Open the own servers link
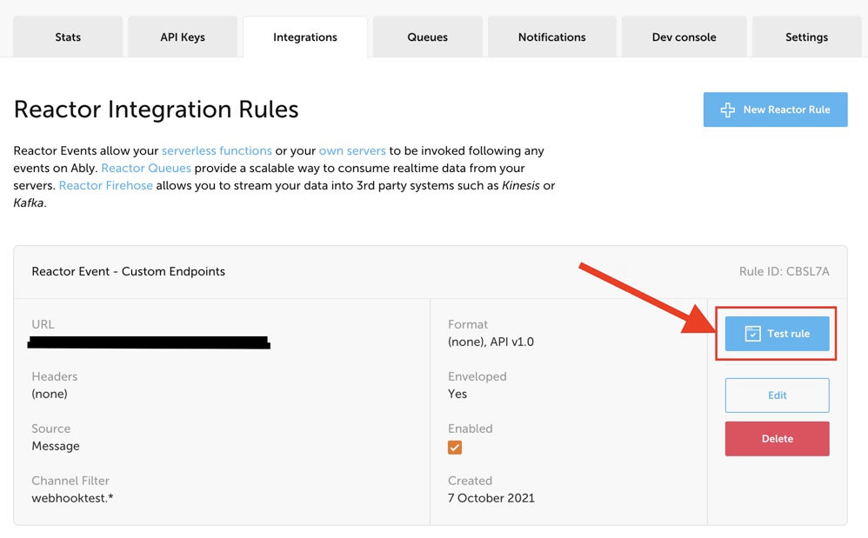 point(352,150)
